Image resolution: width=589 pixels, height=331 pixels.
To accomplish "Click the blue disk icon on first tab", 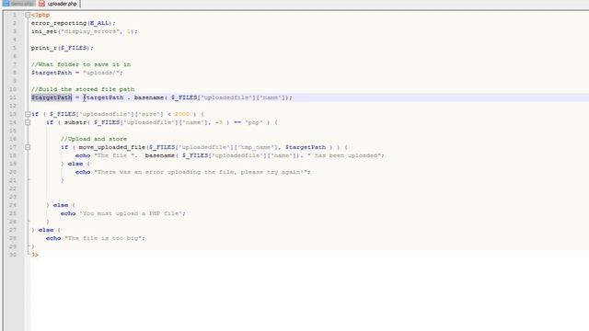I will [6, 4].
